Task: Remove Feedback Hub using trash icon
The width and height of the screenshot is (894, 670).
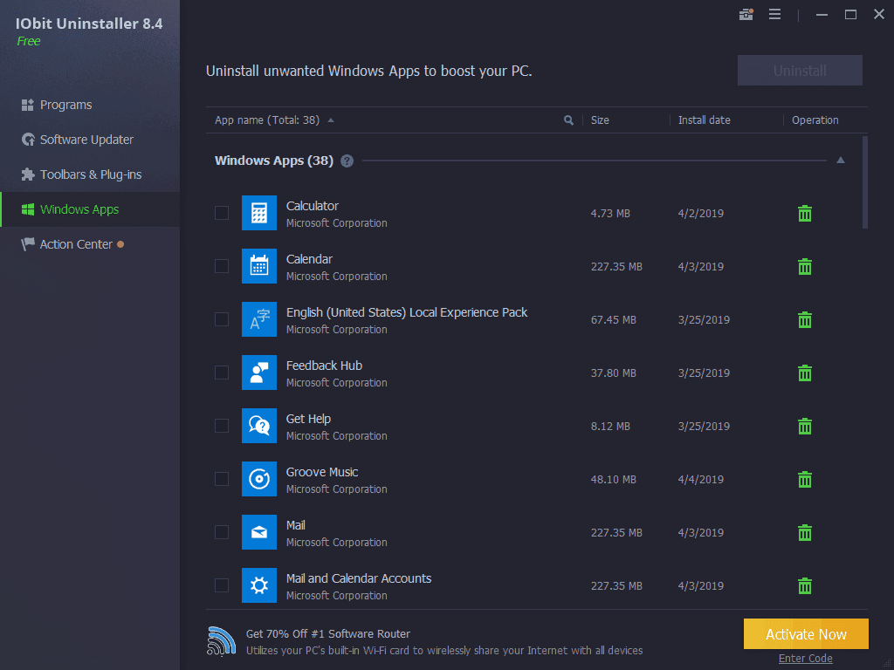Action: click(804, 373)
